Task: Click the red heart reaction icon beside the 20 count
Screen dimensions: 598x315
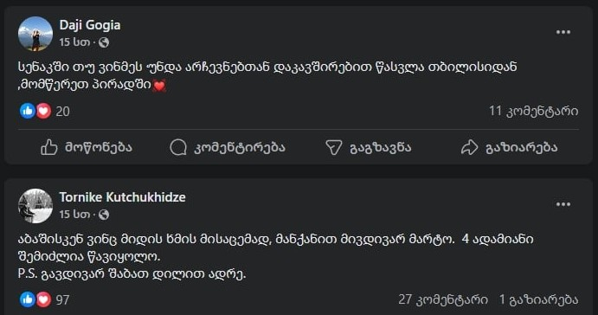Action: point(43,111)
